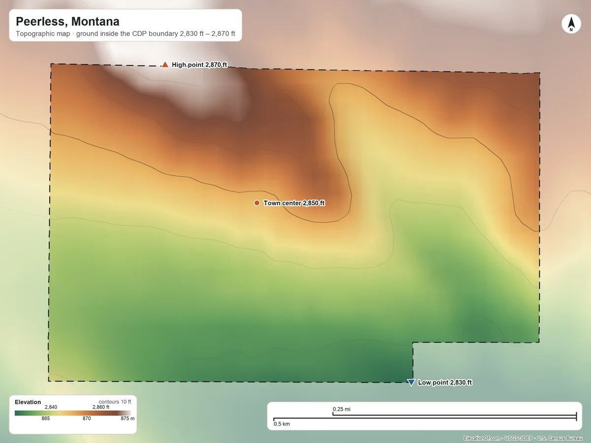Image resolution: width=591 pixels, height=443 pixels.
Task: Click the topographic map subtitle text
Action: pyautogui.click(x=125, y=35)
